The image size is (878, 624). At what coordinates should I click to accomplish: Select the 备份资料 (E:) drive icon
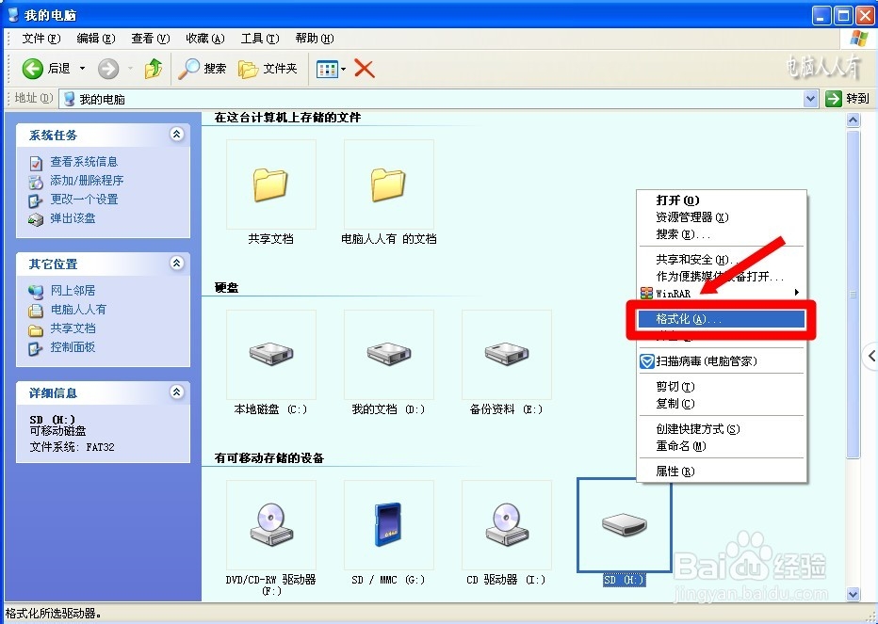click(x=507, y=354)
